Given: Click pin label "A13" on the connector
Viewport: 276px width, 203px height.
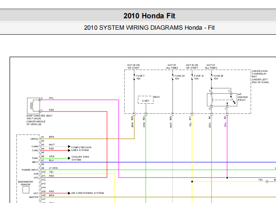Looking at the screenshot, I should click(x=43, y=184).
